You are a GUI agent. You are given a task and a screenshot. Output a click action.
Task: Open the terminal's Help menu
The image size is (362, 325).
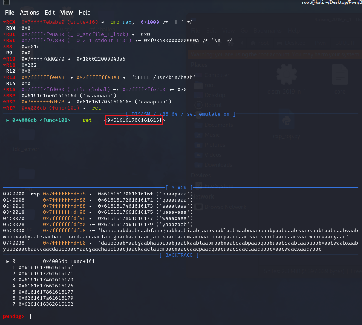pyautogui.click(x=84, y=13)
